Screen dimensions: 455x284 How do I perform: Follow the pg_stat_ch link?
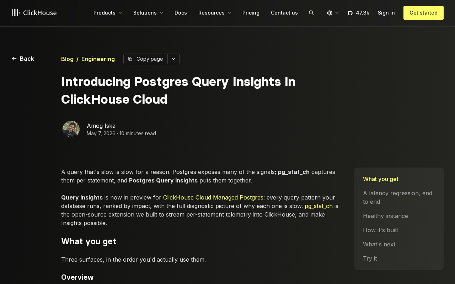pyautogui.click(x=318, y=206)
